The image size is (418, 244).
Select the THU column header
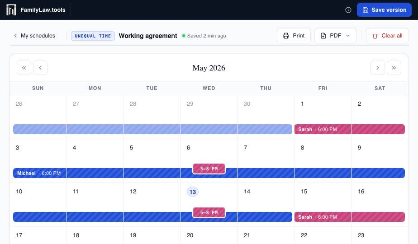[x=266, y=88]
